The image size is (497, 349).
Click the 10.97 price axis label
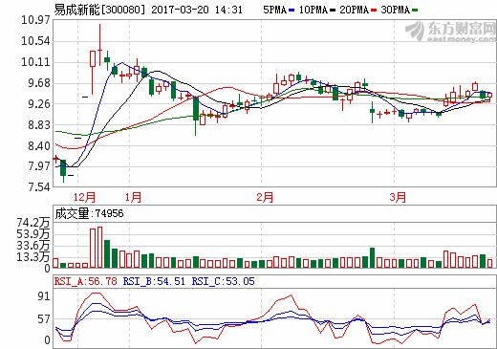click(35, 20)
